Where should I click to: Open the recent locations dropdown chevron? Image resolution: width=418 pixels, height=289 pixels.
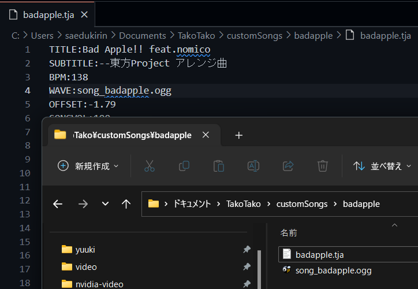tap(105, 204)
